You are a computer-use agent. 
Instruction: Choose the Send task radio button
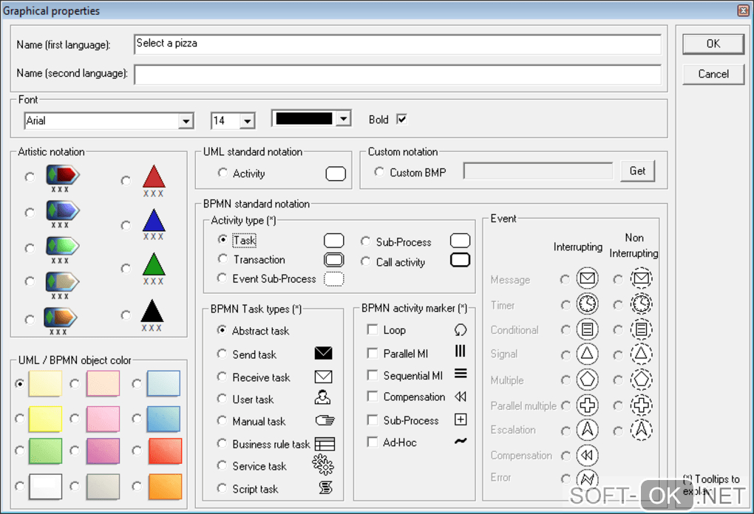tap(222, 354)
